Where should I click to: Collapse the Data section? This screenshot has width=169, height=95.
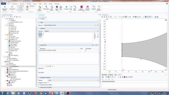[39, 22]
